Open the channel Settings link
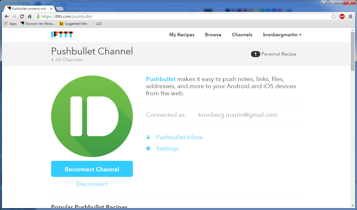Viewport: 357px width, 210px height. pos(167,148)
